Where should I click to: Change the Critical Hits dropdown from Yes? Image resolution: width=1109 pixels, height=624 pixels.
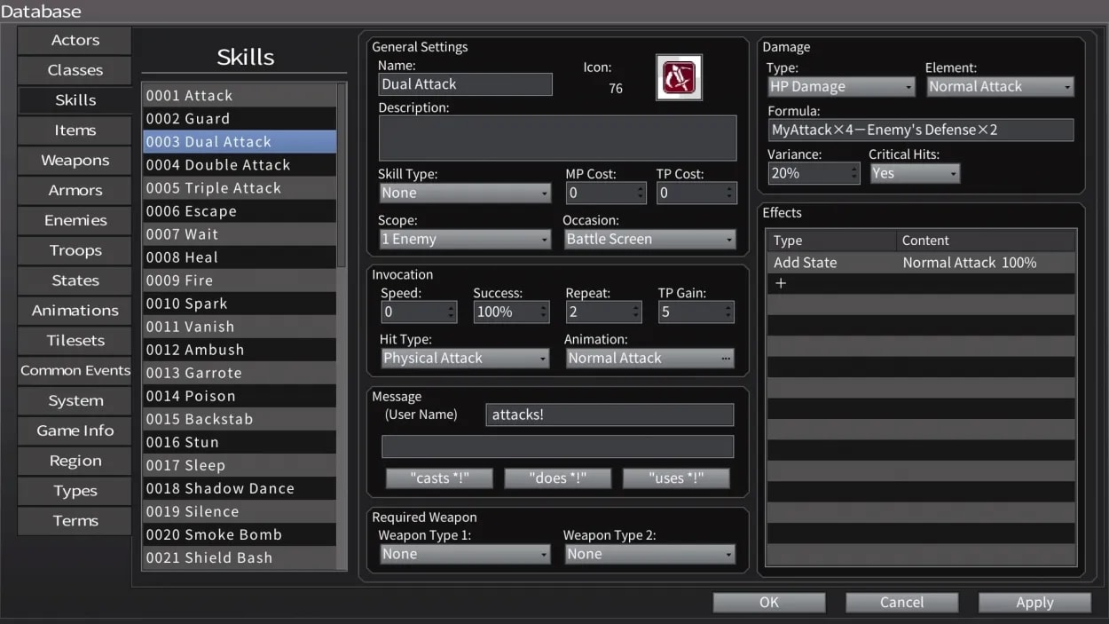914,174
